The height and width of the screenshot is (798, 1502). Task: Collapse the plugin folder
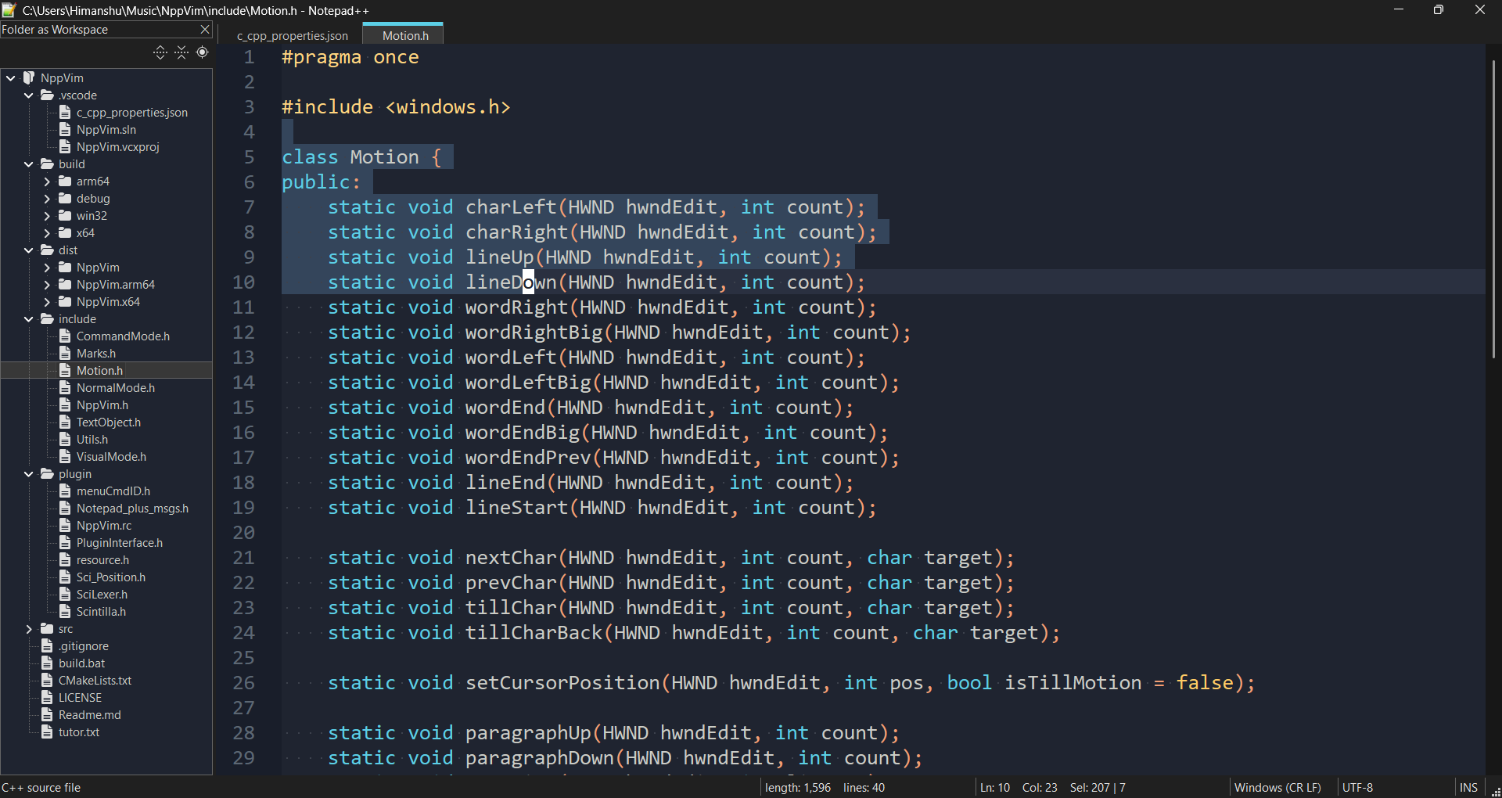[29, 474]
